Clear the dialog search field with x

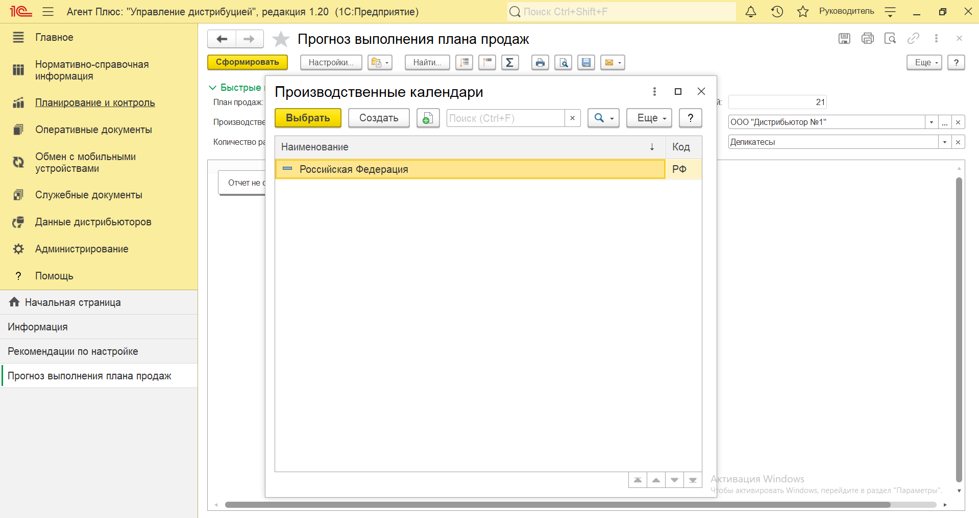(x=572, y=118)
